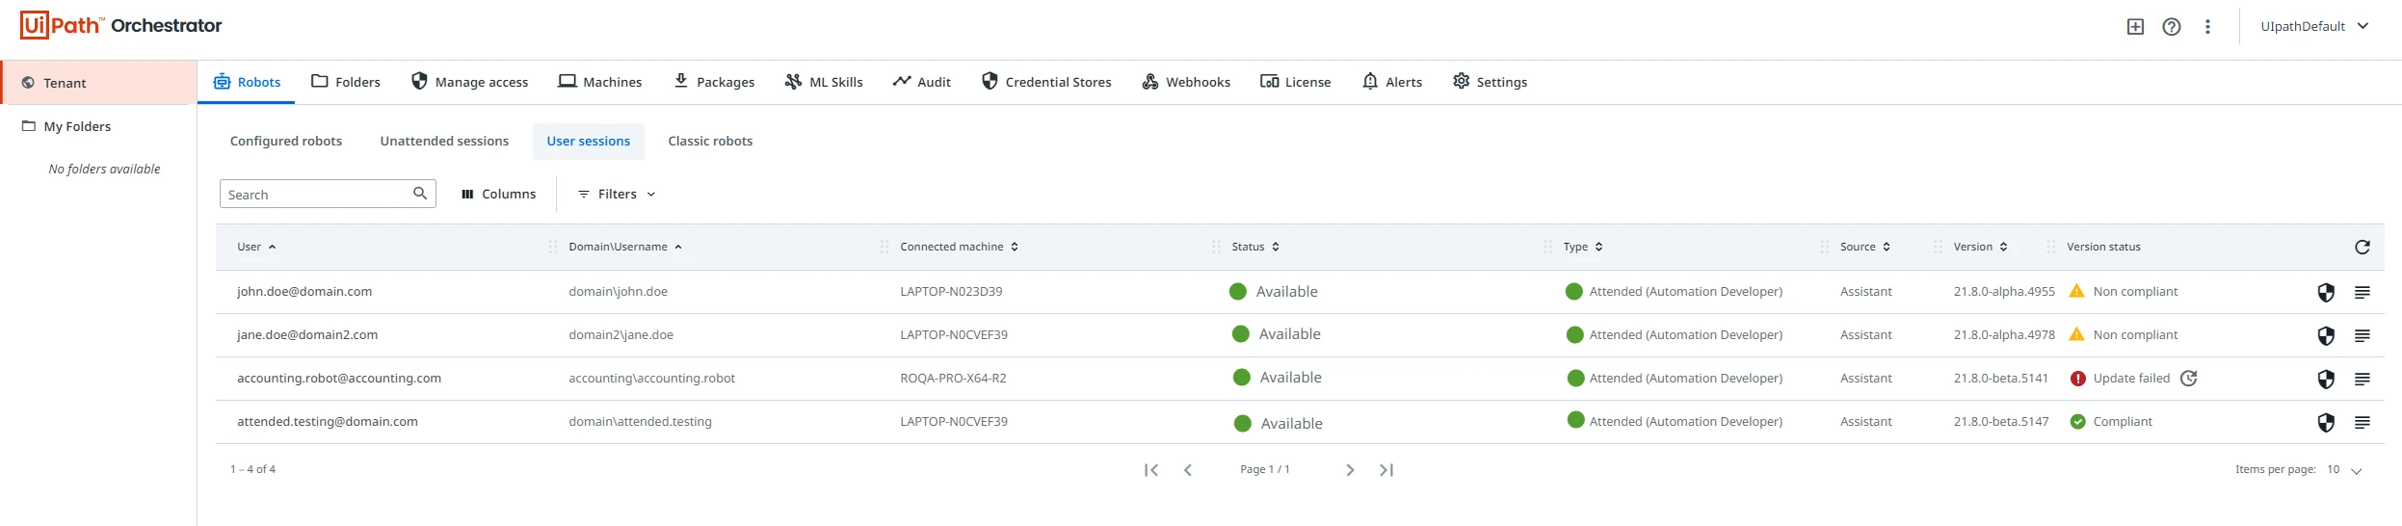
Task: Select Configured robots sub-tab
Action: (x=286, y=141)
